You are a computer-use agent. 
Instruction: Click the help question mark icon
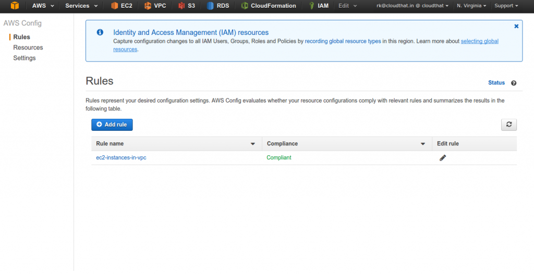pyautogui.click(x=514, y=83)
